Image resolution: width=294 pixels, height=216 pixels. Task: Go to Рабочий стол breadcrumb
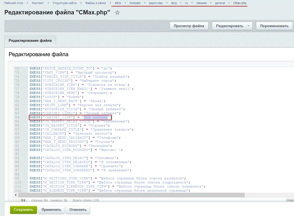14,3
